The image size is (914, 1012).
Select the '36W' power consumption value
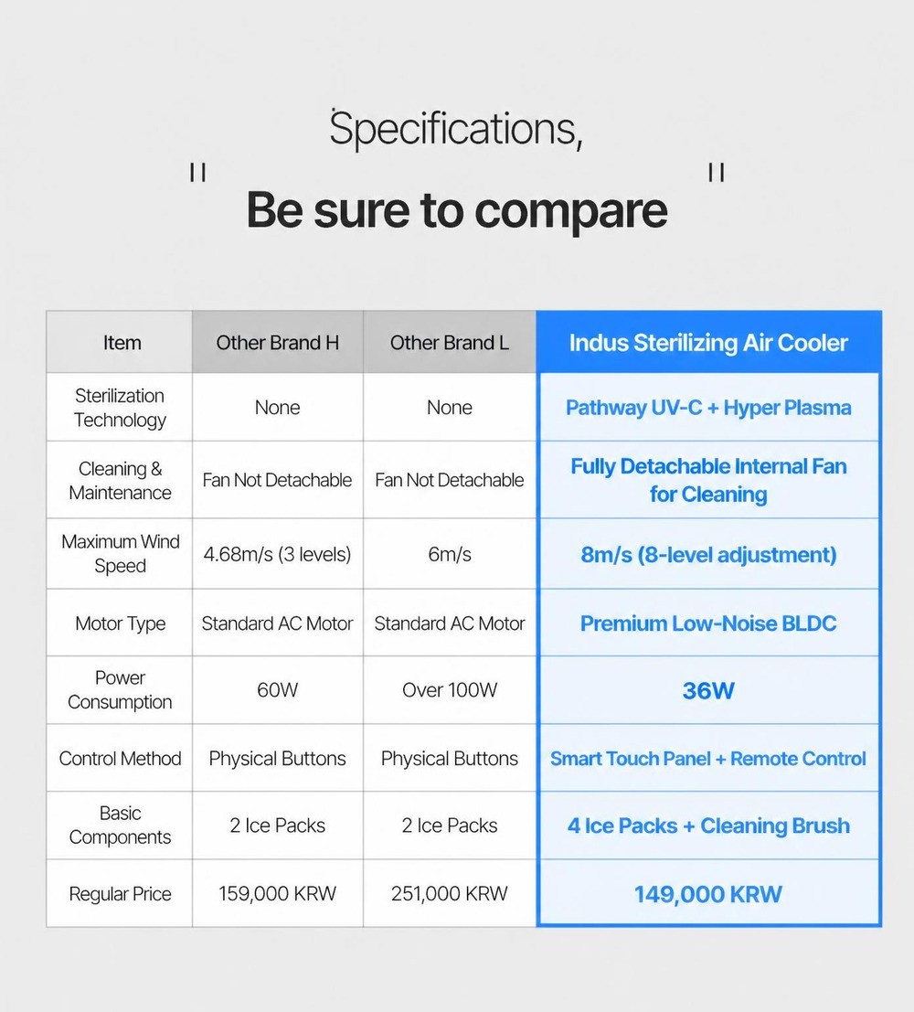[708, 690]
